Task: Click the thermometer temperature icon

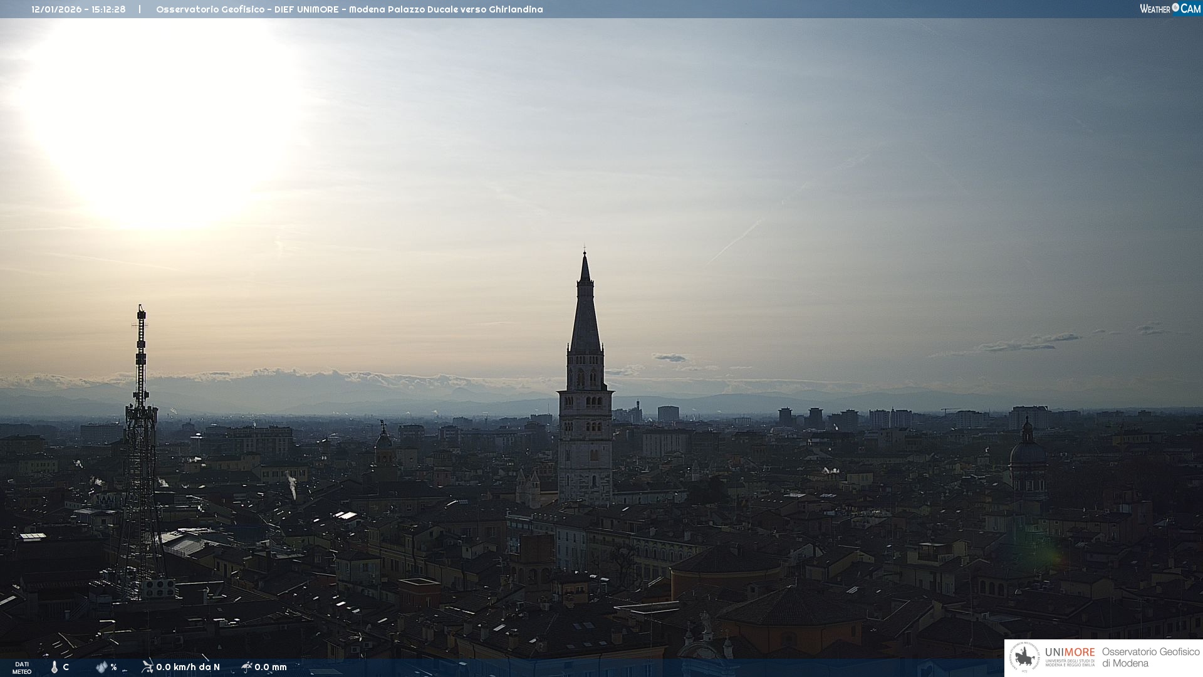Action: 55,667
